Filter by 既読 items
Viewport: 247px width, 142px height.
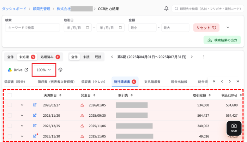[x=98, y=57]
